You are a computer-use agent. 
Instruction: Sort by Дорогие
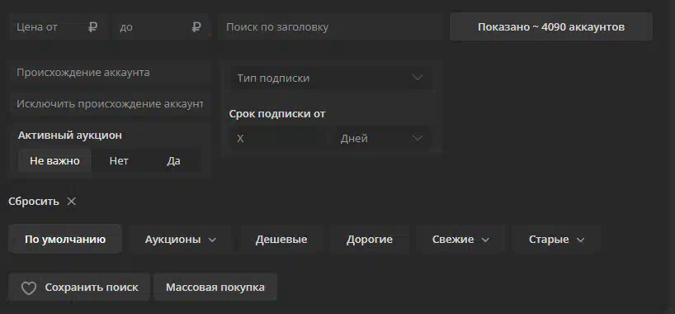coord(370,240)
